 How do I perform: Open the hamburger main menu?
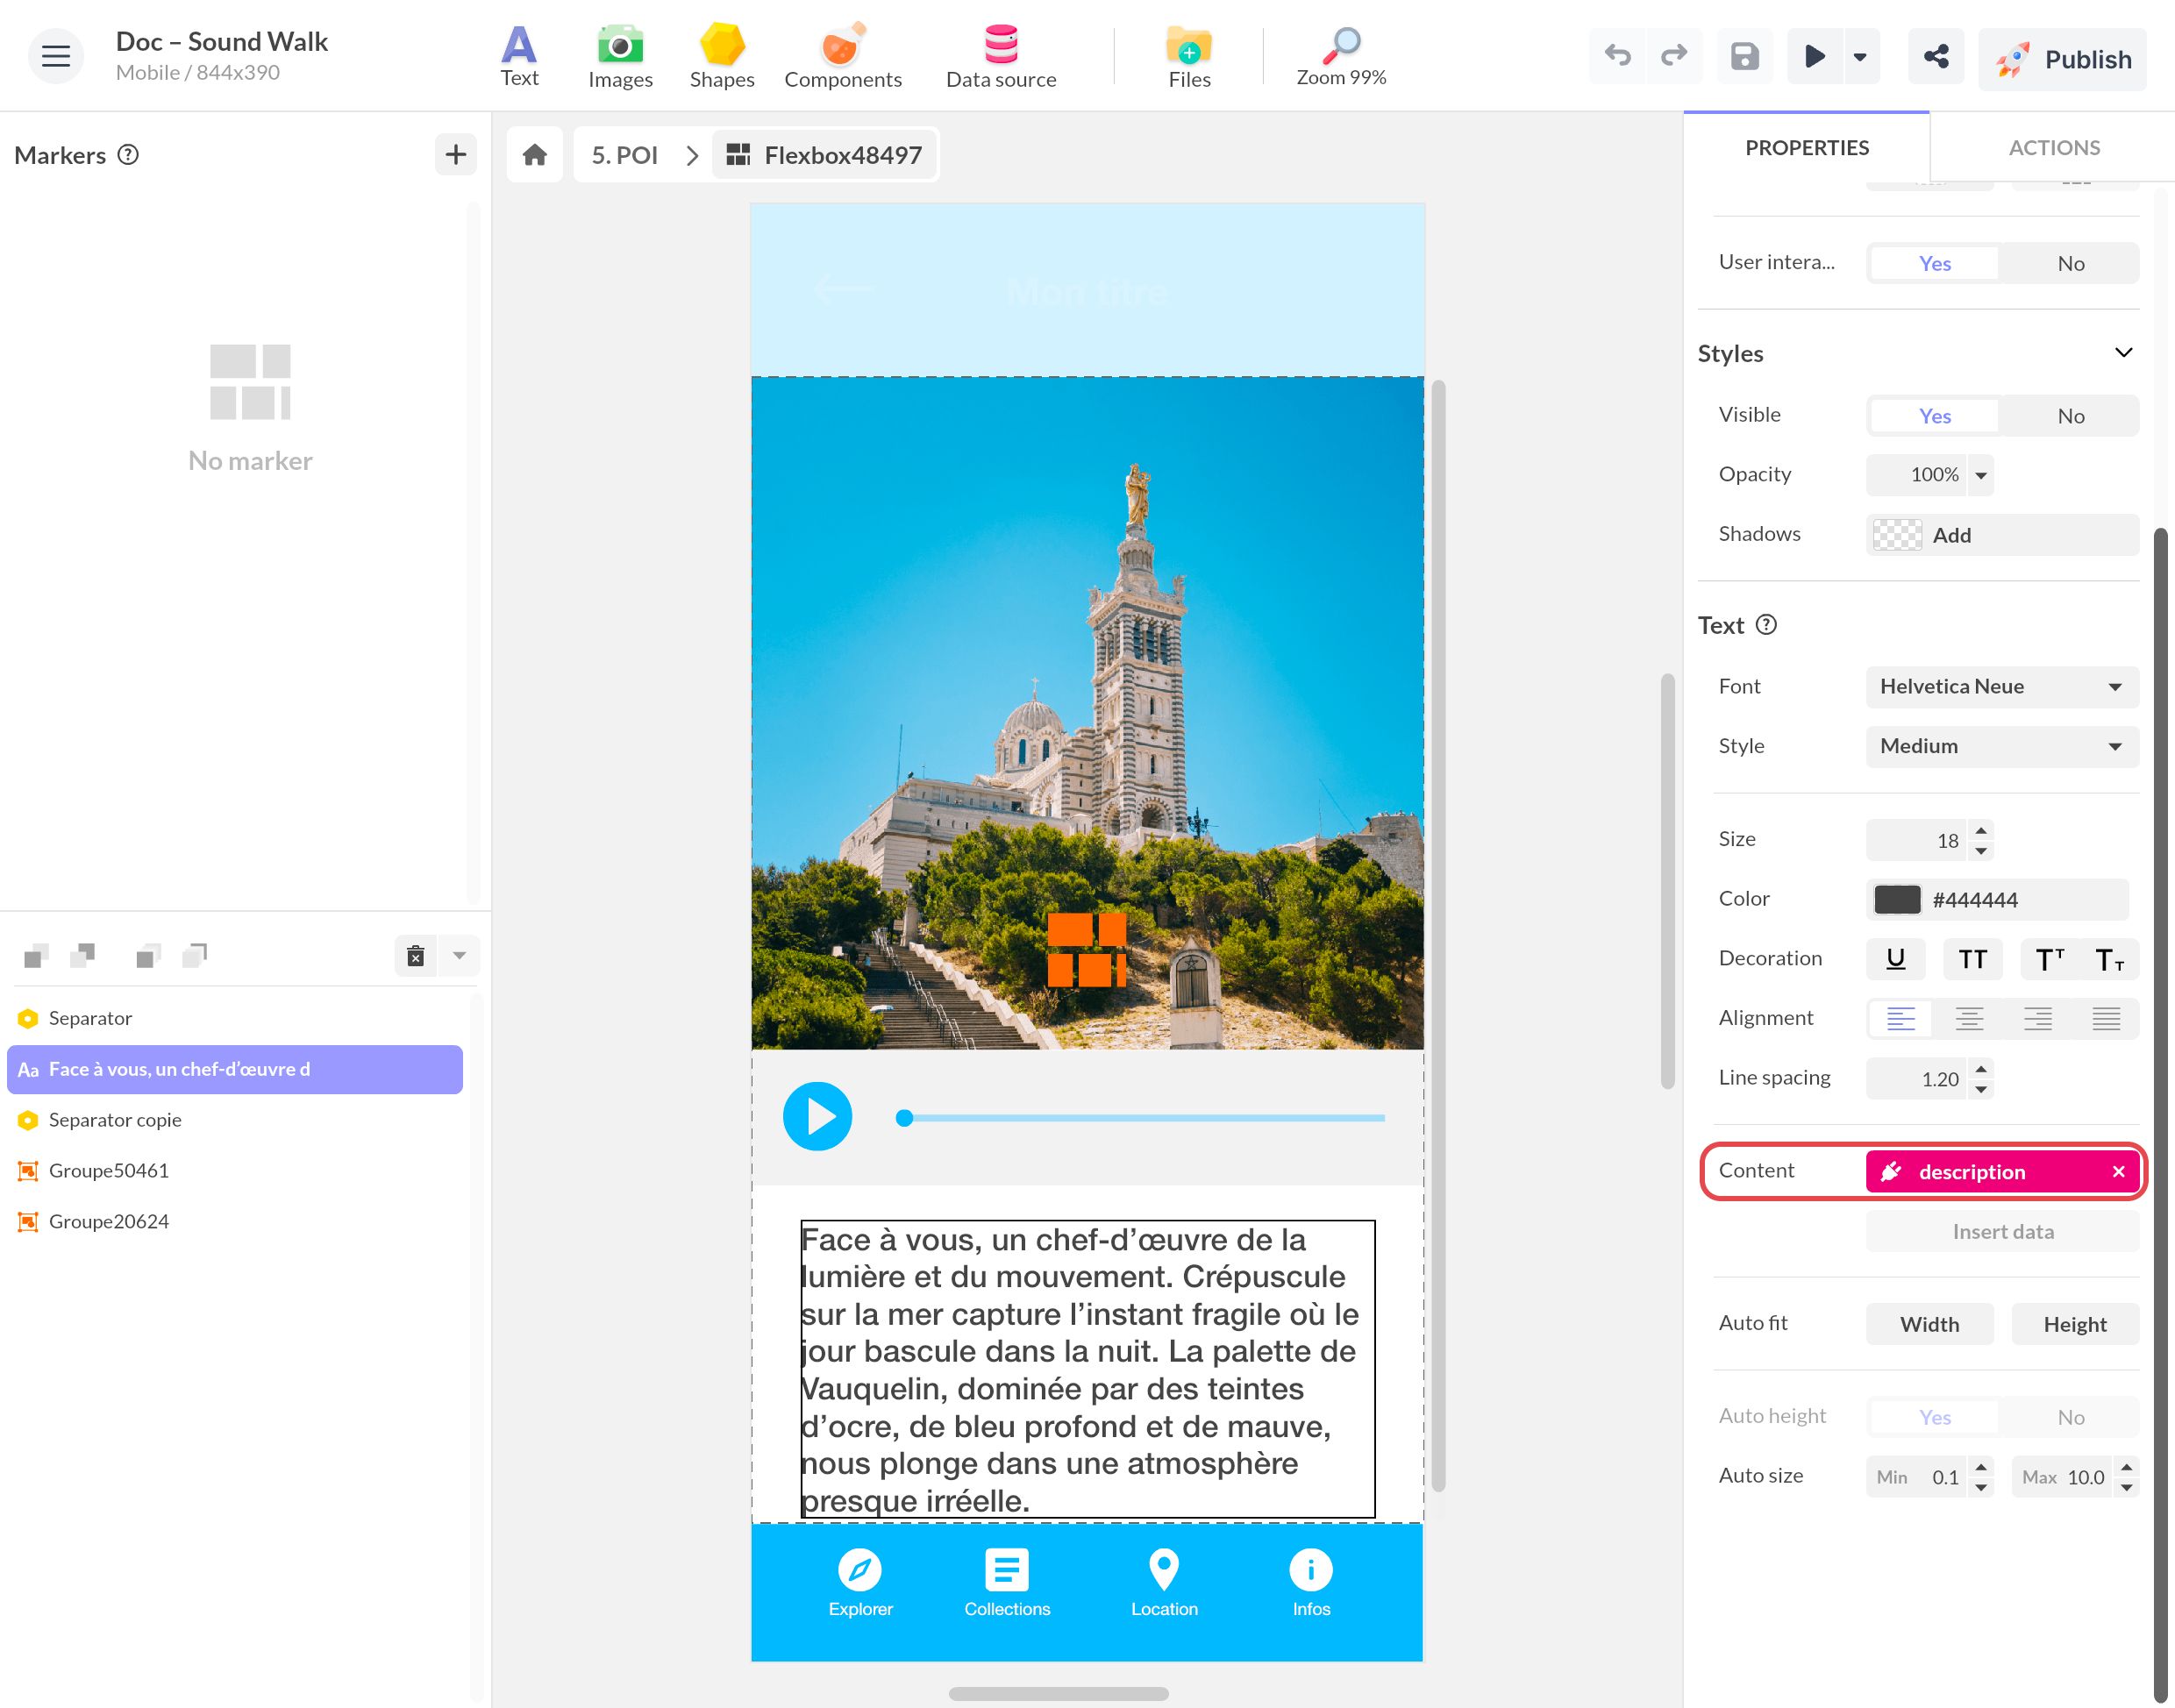[56, 56]
